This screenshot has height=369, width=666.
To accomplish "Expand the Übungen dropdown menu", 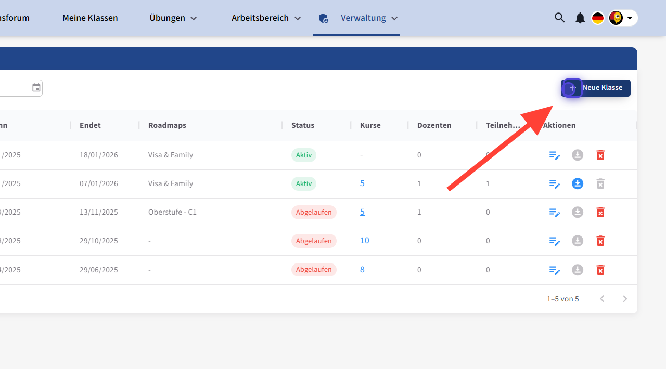I will (173, 18).
